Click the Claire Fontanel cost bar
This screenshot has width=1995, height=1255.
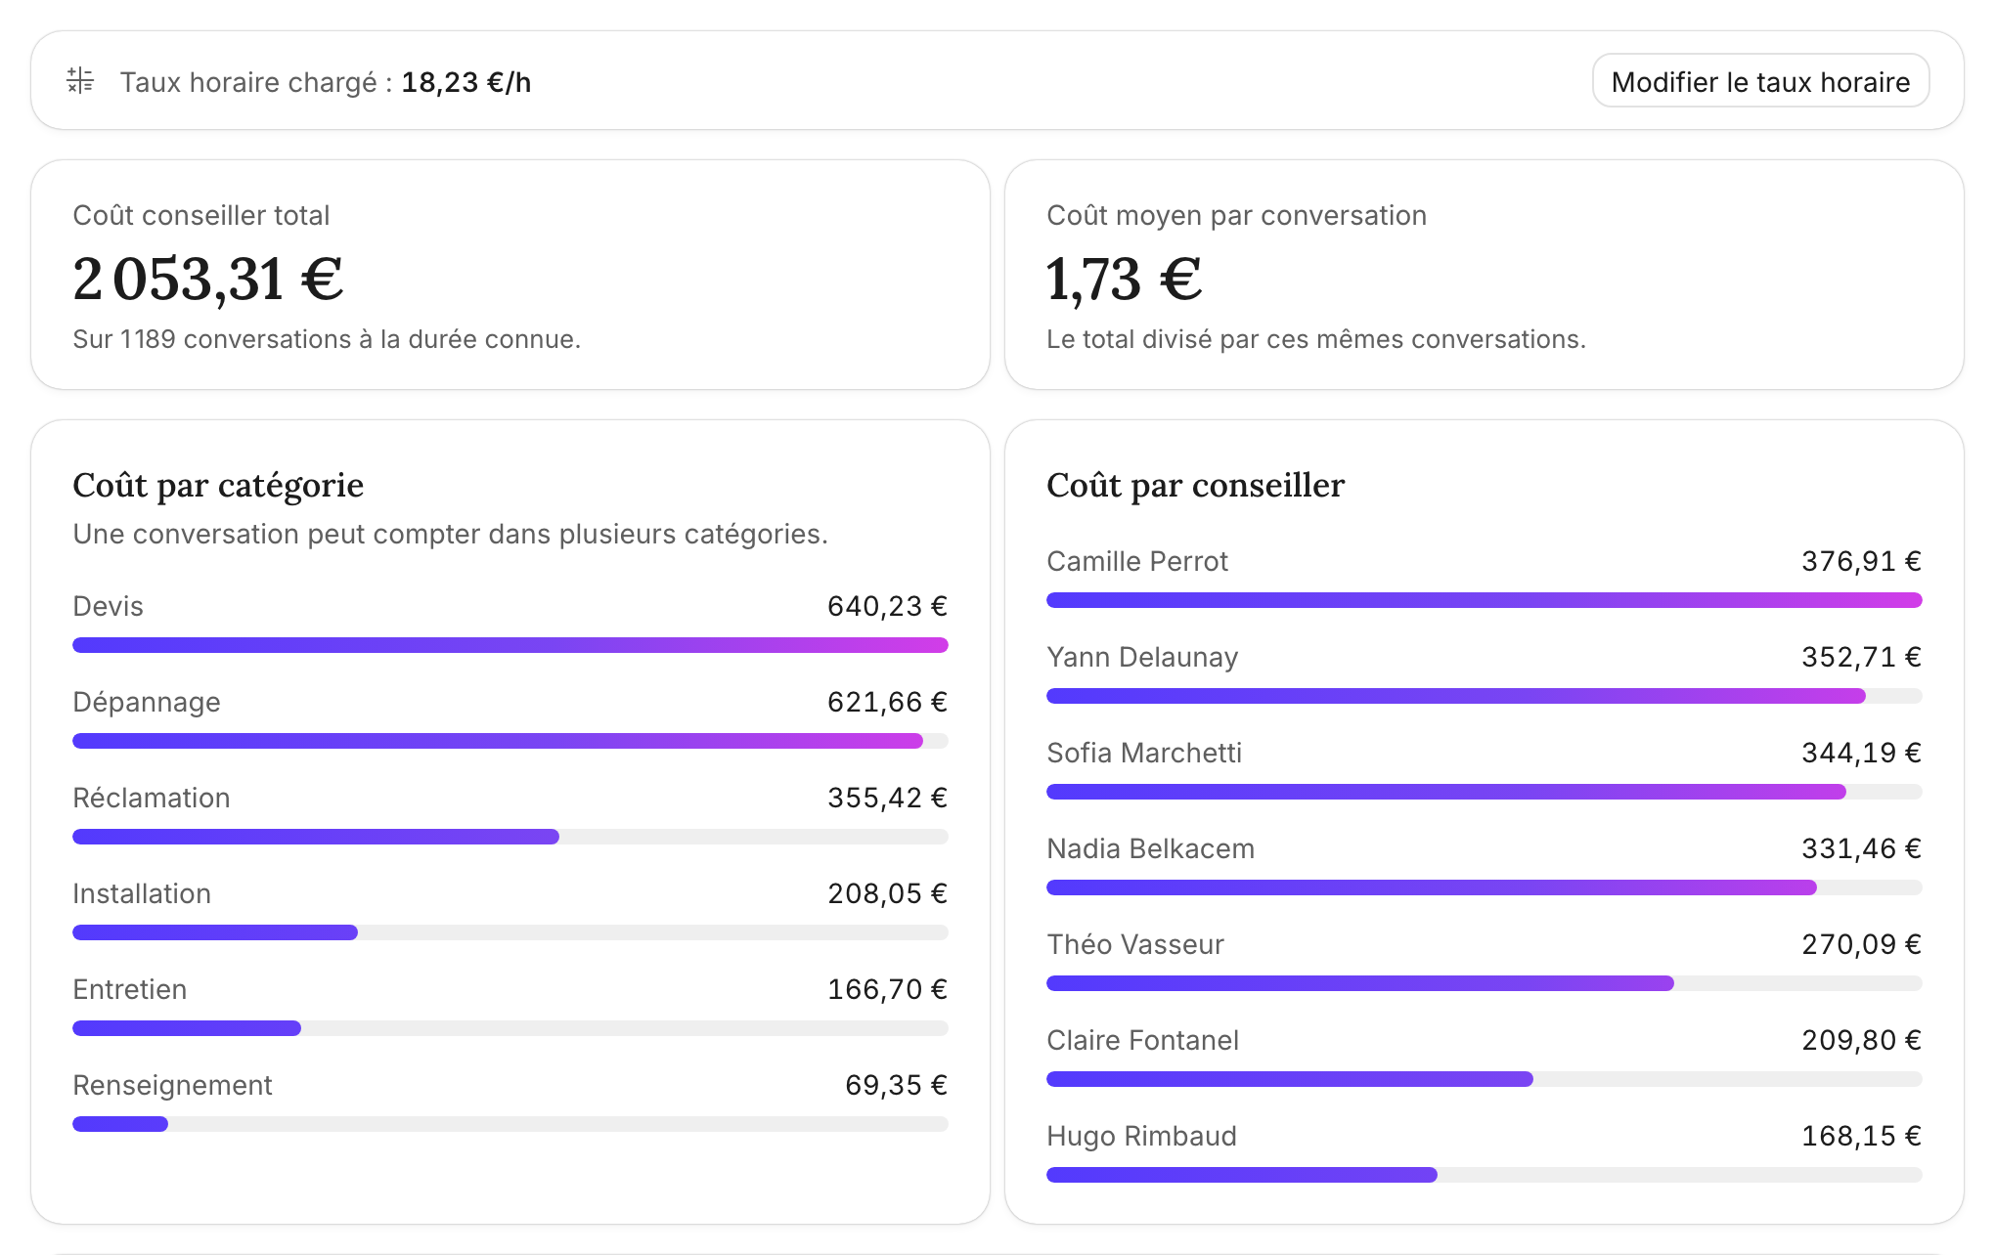tap(1485, 1079)
